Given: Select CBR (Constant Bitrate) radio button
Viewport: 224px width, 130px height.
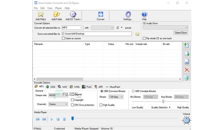Looking at the screenshot, I should pyautogui.click(x=102, y=91).
